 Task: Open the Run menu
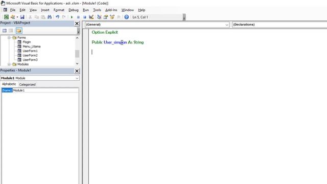86,10
